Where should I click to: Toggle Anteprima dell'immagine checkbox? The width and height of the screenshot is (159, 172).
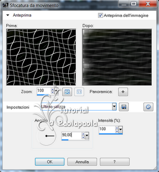(100, 15)
